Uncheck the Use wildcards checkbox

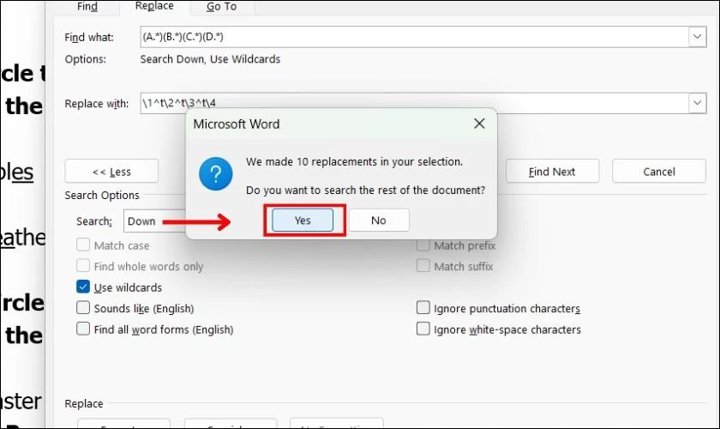coord(83,287)
